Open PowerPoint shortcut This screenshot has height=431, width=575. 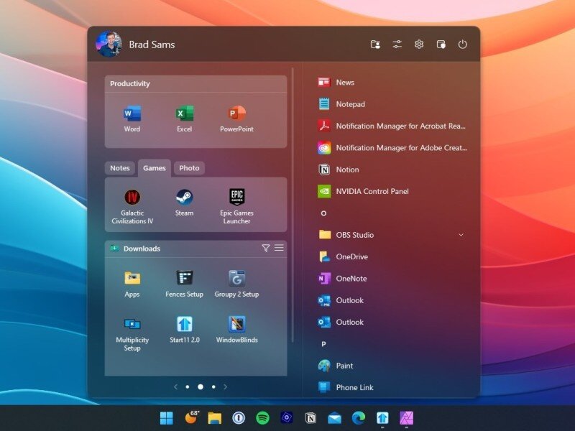click(236, 119)
